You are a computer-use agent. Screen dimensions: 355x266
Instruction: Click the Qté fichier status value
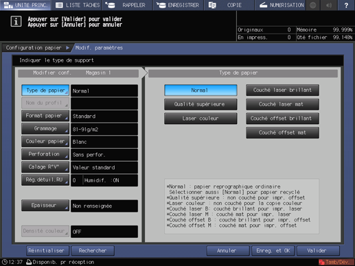pyautogui.click(x=324, y=37)
